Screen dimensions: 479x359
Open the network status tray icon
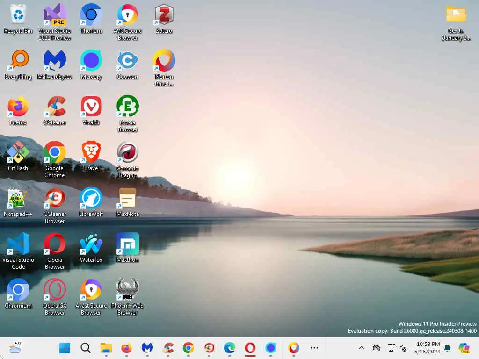[x=391, y=348]
